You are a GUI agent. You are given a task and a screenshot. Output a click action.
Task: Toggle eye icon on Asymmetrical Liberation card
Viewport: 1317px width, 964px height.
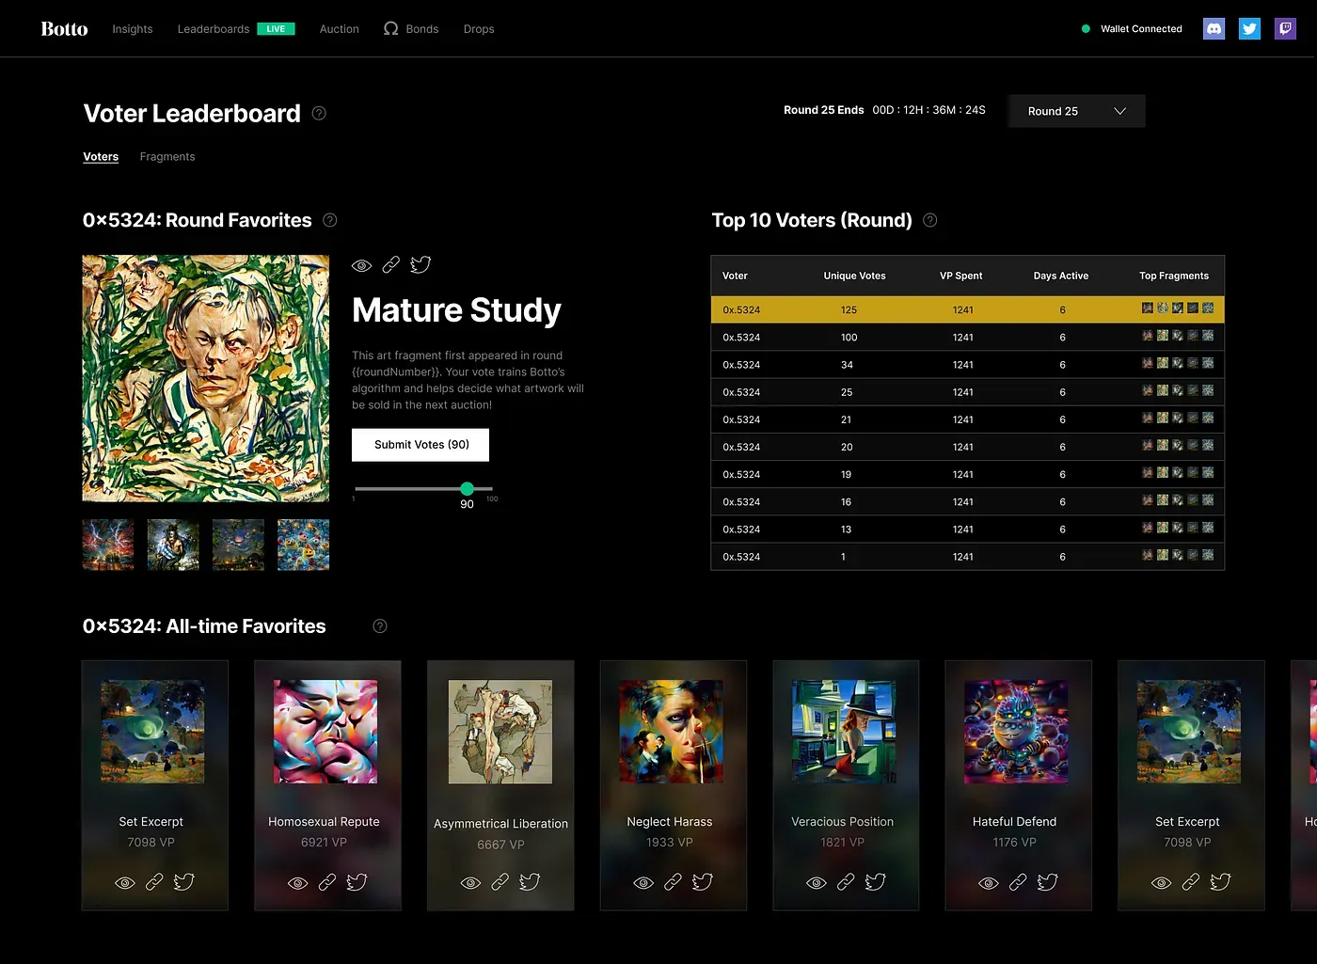470,882
